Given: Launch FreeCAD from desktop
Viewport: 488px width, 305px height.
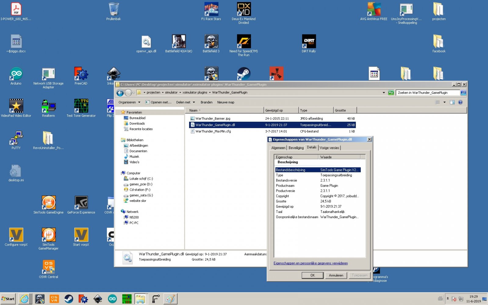Looking at the screenshot, I should tap(81, 76).
